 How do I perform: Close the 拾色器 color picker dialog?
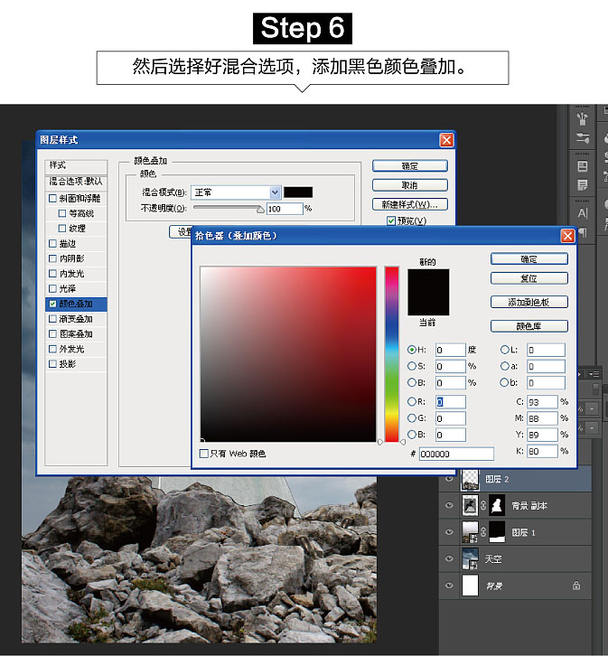point(567,236)
